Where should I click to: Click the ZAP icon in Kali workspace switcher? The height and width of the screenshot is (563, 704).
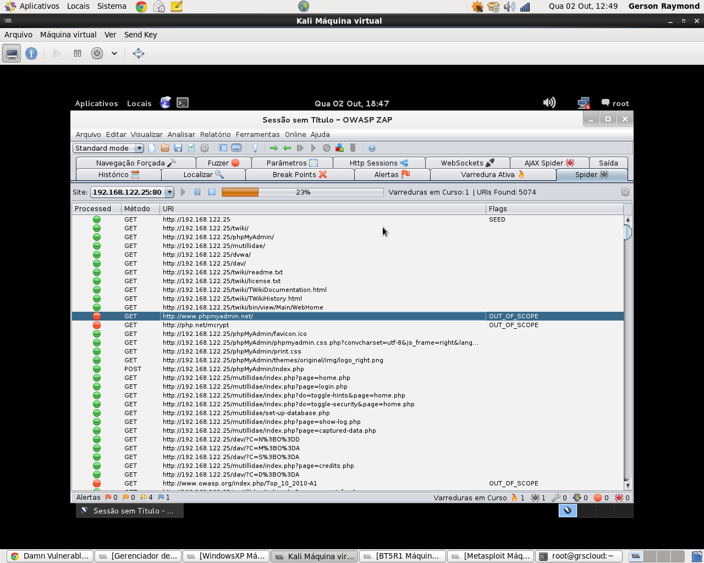[568, 510]
